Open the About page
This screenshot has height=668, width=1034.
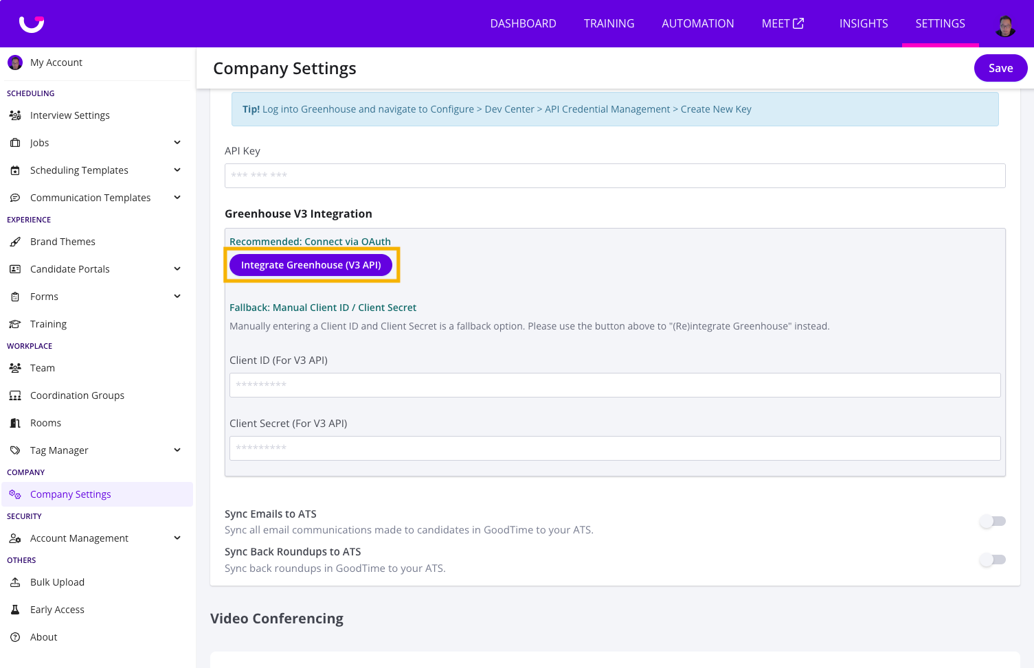click(x=43, y=637)
